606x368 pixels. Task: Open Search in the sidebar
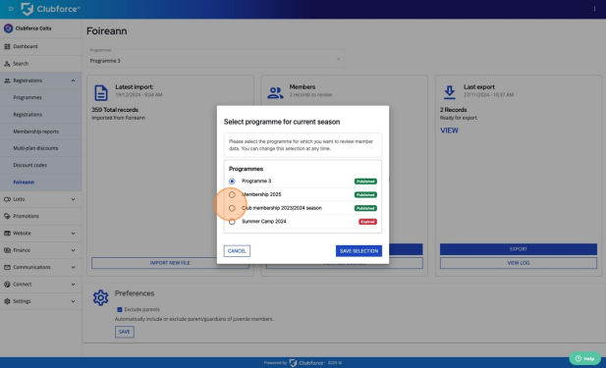click(x=40, y=64)
